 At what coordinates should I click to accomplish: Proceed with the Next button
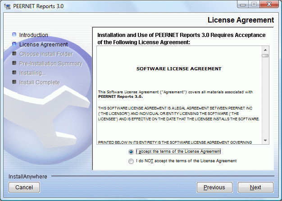click(255, 187)
